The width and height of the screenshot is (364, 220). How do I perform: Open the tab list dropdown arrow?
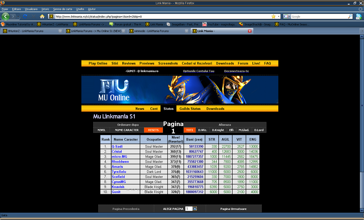[x=362, y=31]
